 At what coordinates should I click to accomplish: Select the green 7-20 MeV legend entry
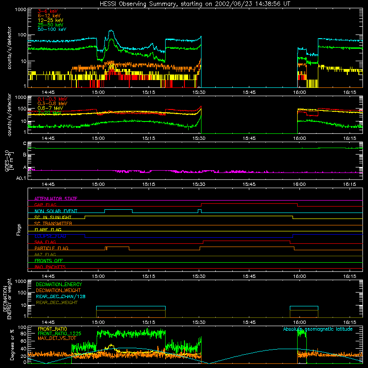click(x=49, y=113)
